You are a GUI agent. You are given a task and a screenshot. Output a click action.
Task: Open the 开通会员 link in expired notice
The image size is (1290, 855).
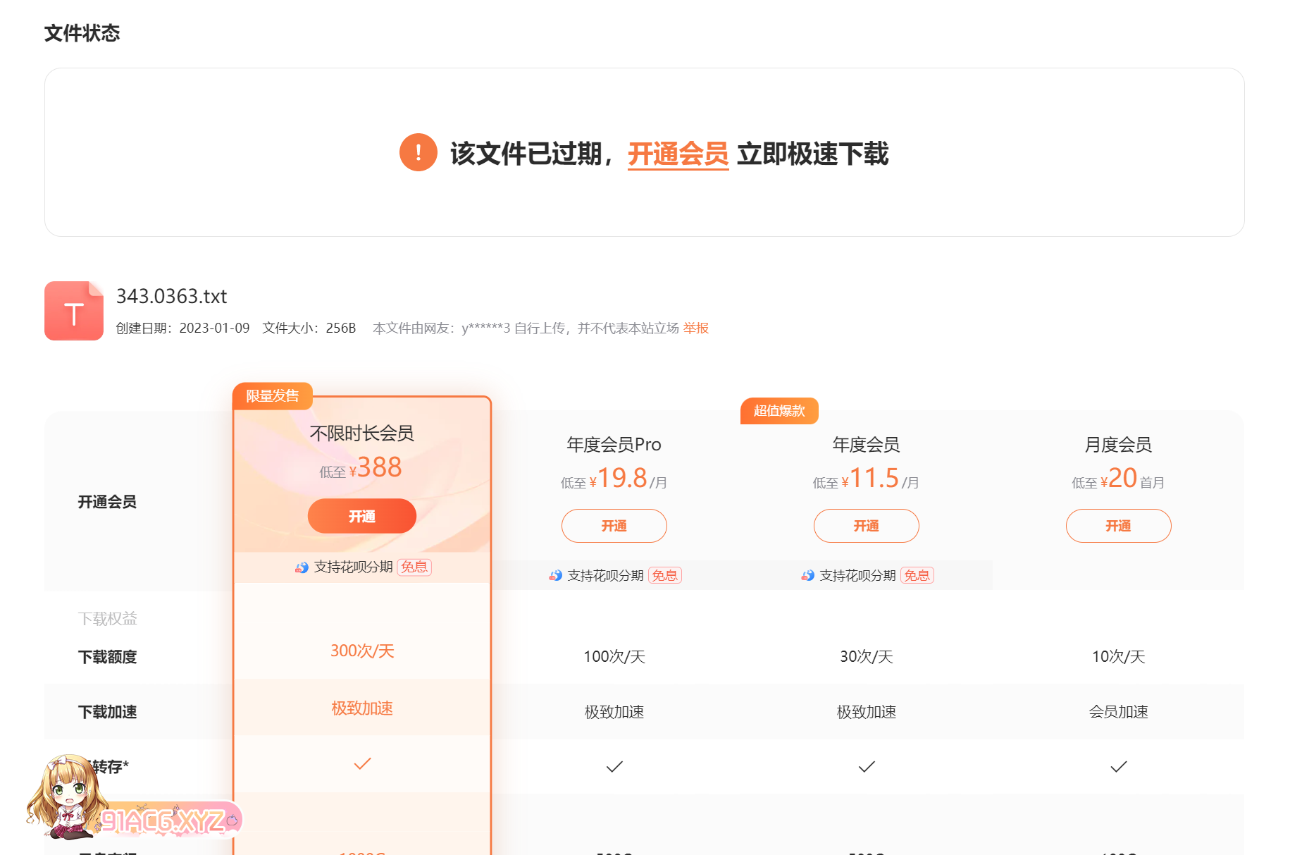point(678,154)
